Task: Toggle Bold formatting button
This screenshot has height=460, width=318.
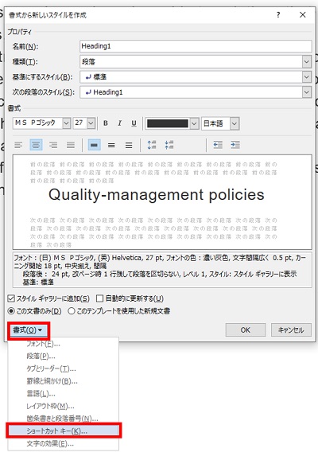Action: (x=106, y=123)
